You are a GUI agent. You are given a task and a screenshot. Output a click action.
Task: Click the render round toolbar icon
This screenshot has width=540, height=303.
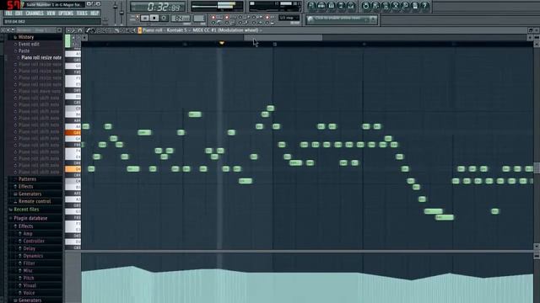386,6
